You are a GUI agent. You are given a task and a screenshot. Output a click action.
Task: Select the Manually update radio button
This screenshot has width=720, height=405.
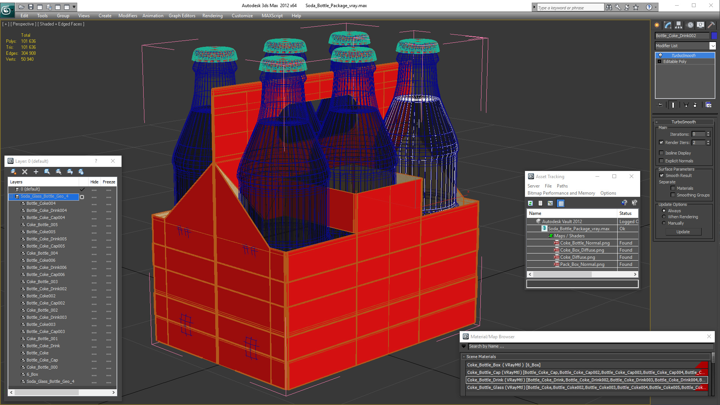(x=664, y=223)
